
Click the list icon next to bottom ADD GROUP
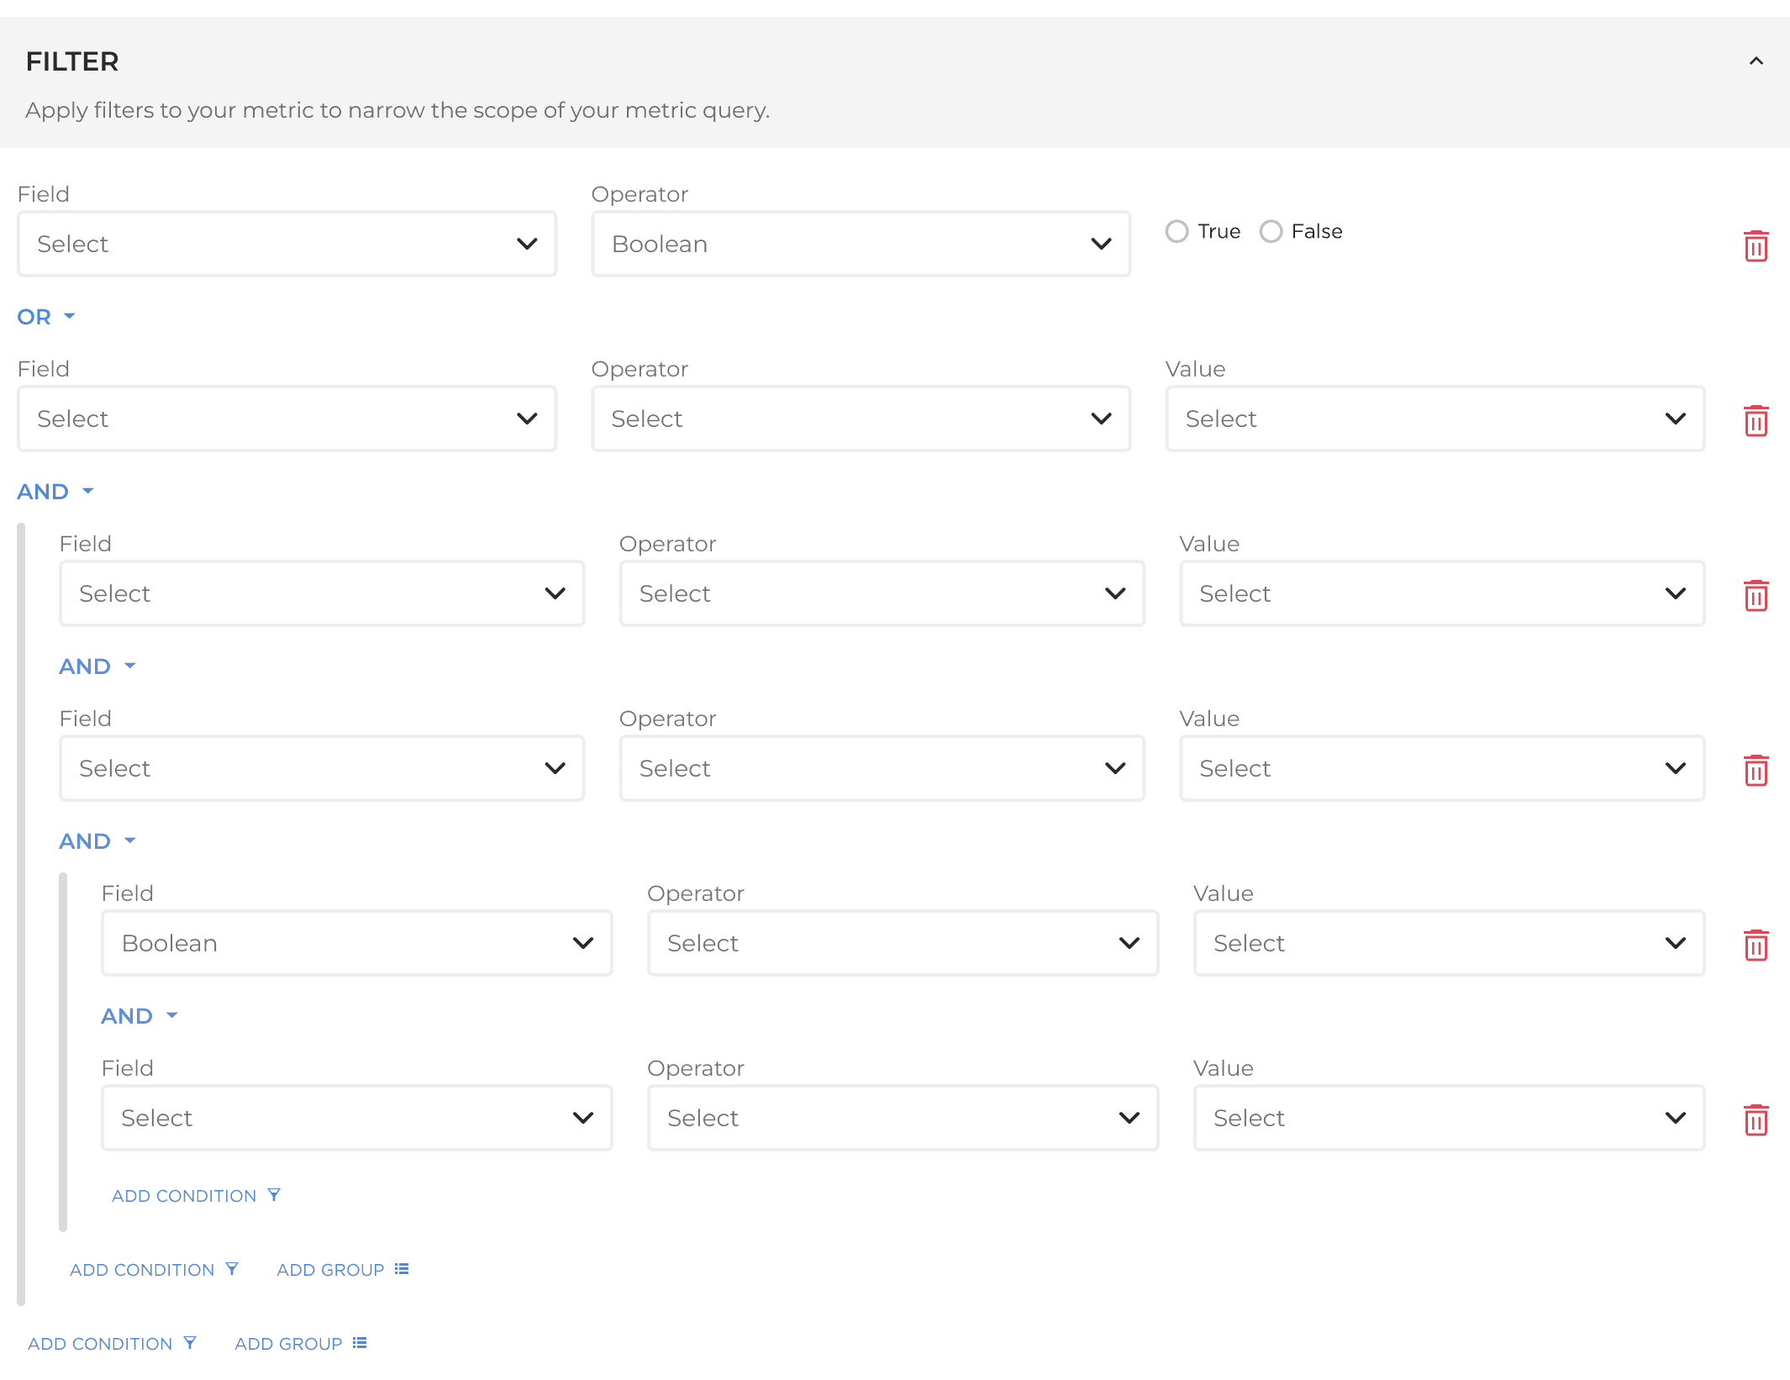tap(360, 1343)
